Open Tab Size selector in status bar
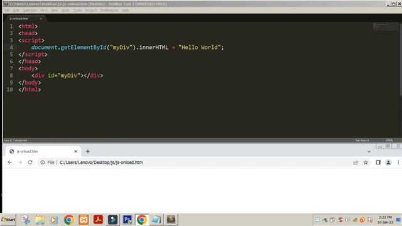 (x=362, y=141)
